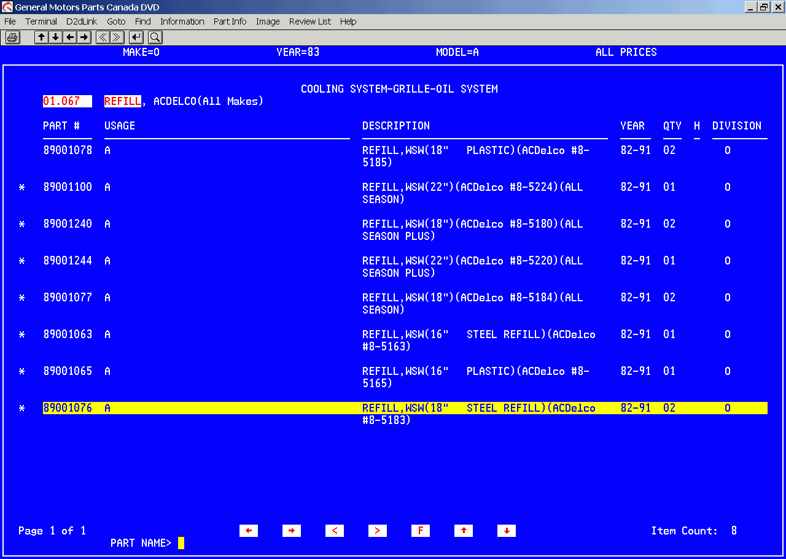The height and width of the screenshot is (559, 786).
Task: Click the right arrow toolbar button
Action: tap(84, 37)
